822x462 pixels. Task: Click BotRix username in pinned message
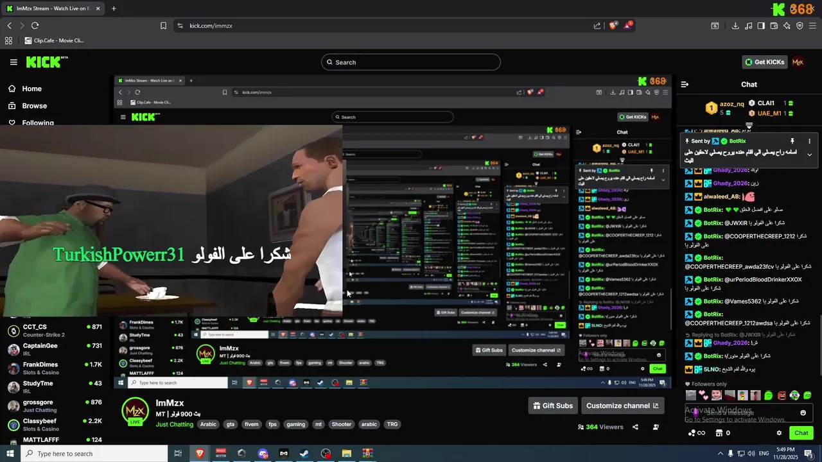coord(737,141)
